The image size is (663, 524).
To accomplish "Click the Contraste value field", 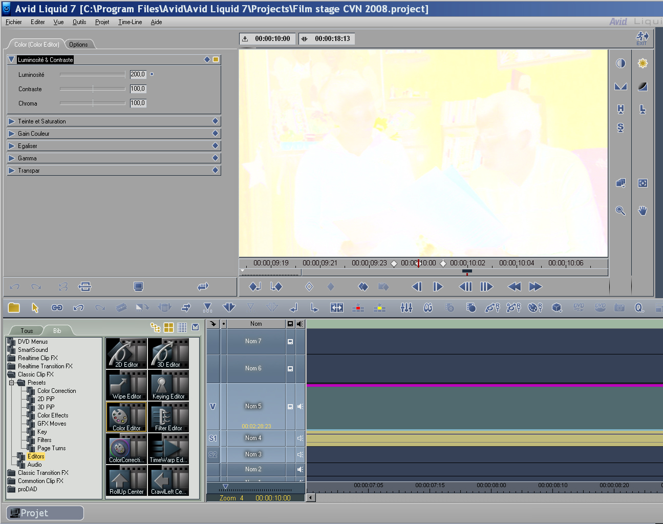I will (138, 89).
